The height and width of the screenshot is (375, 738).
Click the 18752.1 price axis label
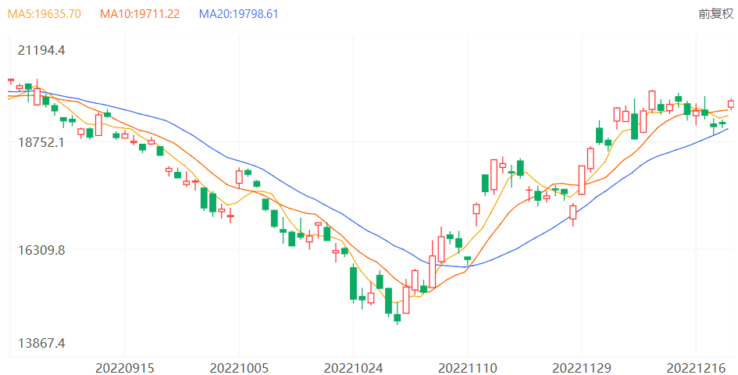click(x=41, y=142)
